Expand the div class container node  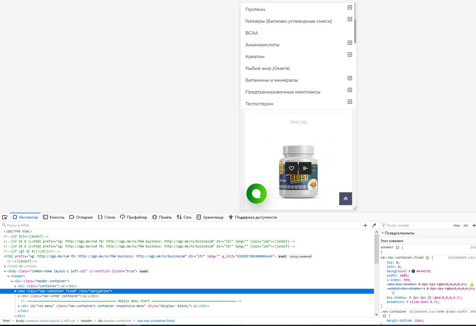tap(15, 286)
